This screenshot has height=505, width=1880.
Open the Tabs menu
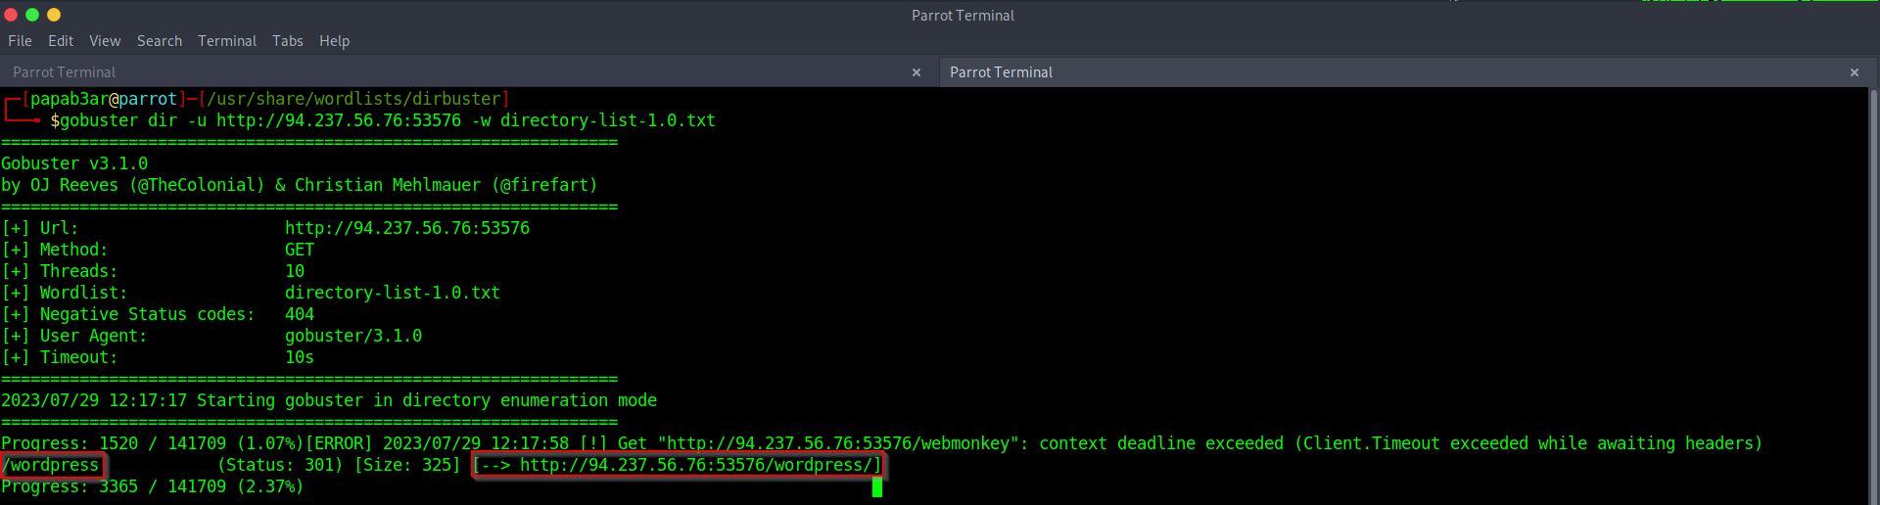(287, 41)
